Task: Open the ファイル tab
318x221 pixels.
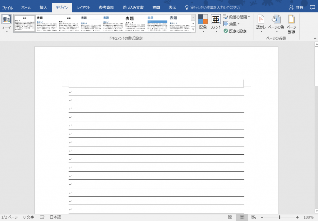Action: [7, 8]
